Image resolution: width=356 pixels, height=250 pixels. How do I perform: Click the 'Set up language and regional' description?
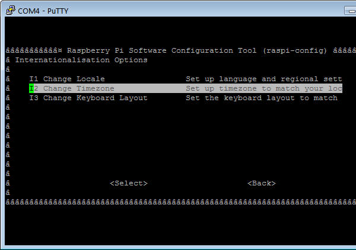point(264,79)
